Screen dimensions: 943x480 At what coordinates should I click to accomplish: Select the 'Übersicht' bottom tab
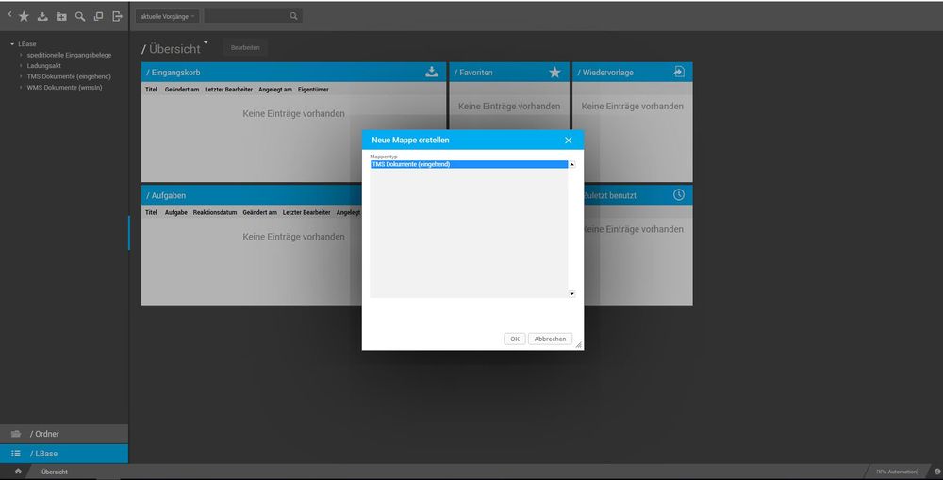55,472
